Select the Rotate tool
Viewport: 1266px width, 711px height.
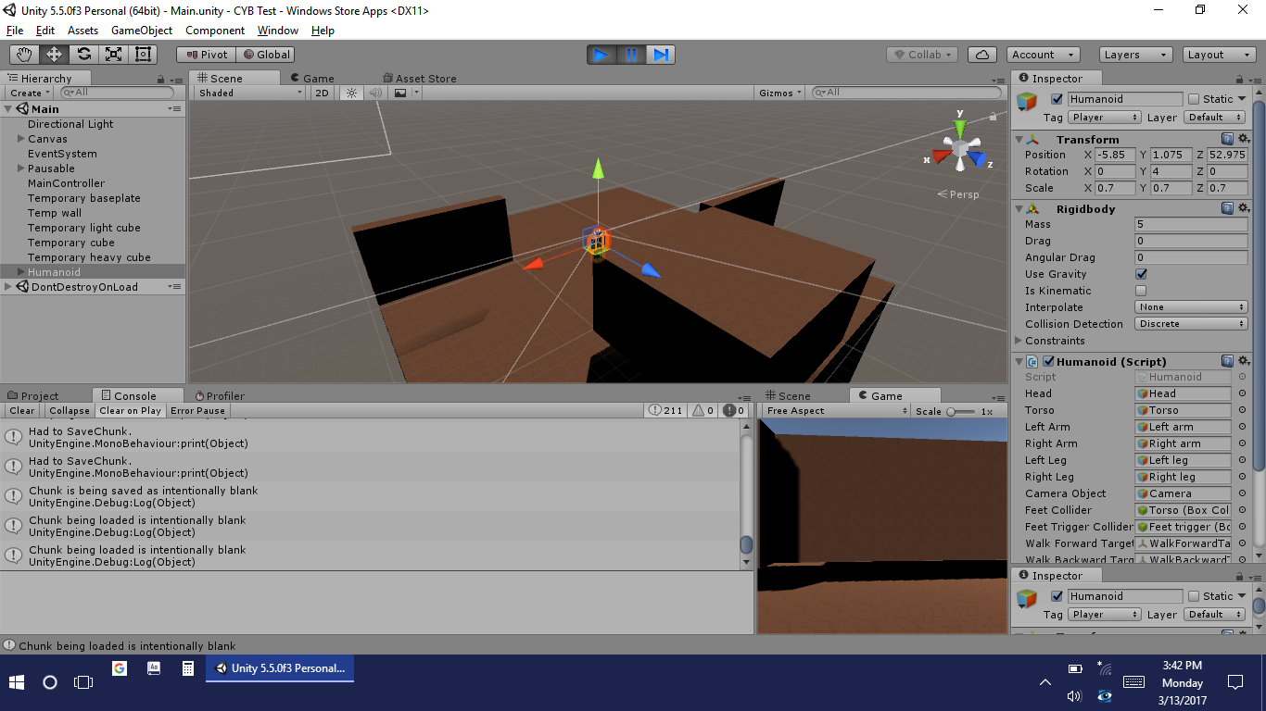83,55
